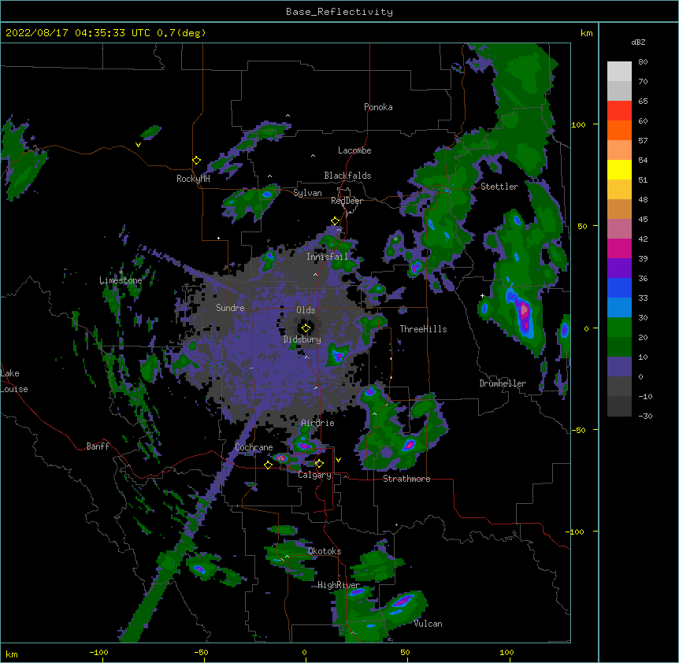Viewport: 679px width, 663px height.
Task: Click the yellow diamond marker near RockyMH
Action: (196, 161)
